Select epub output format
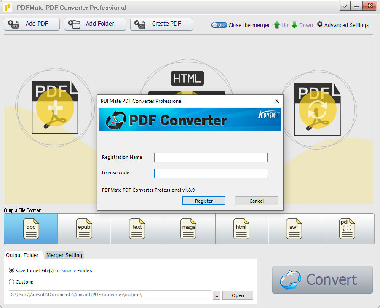 pyautogui.click(x=84, y=229)
